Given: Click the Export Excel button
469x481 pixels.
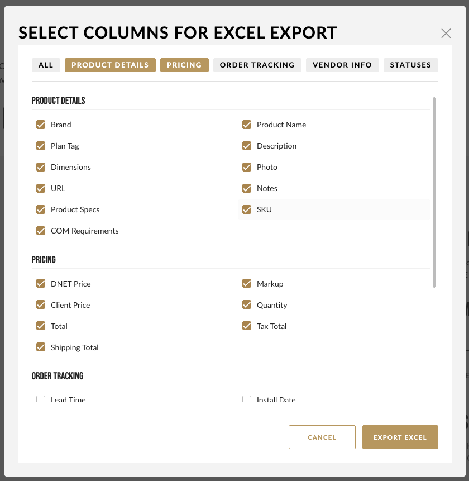Looking at the screenshot, I should click(400, 437).
